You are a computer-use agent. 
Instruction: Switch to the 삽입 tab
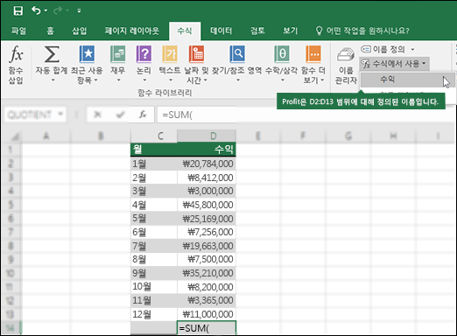click(x=80, y=31)
